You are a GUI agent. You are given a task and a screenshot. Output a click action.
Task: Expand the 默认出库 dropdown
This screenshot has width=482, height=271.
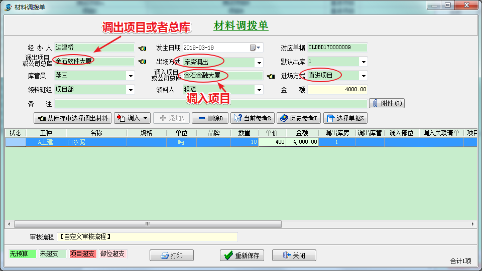click(x=364, y=62)
